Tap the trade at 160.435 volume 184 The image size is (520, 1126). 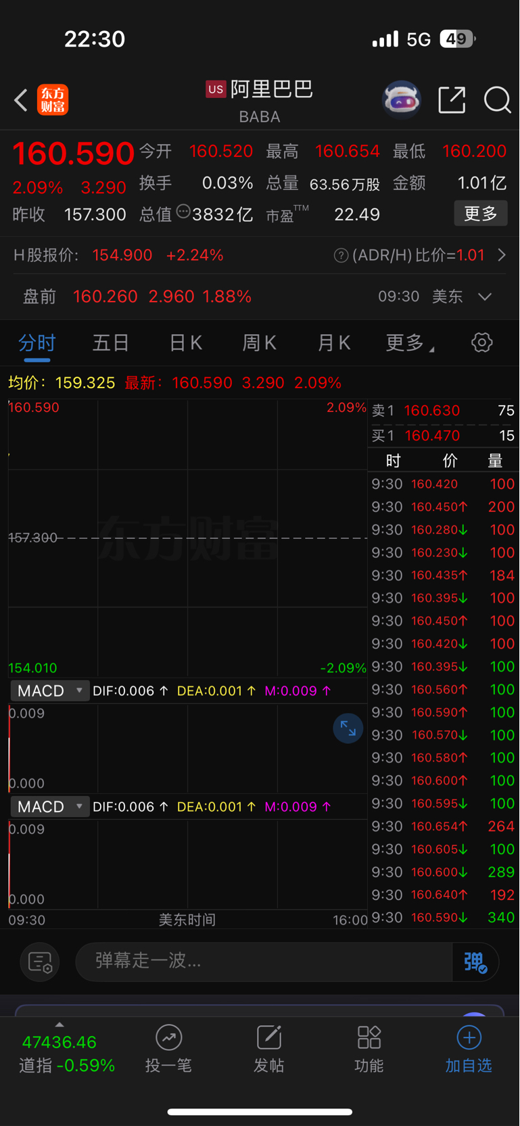point(443,576)
